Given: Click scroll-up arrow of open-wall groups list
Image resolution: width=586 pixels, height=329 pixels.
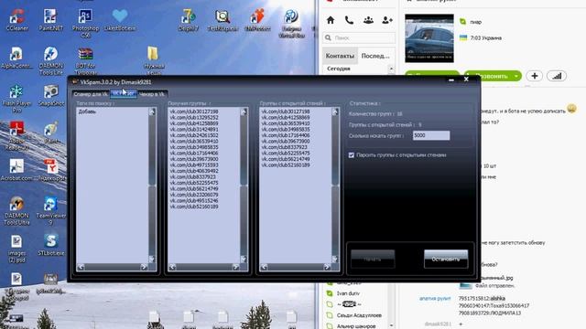Looking at the screenshot, I should coord(335,111).
